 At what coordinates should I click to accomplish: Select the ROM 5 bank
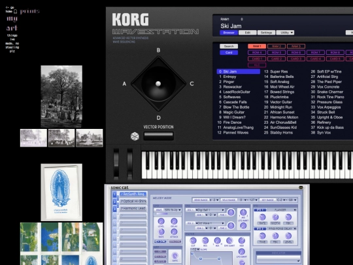tap(277, 52)
